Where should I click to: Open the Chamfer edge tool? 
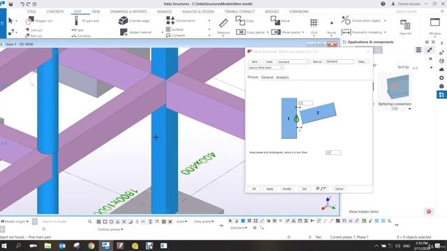pyautogui.click(x=134, y=21)
